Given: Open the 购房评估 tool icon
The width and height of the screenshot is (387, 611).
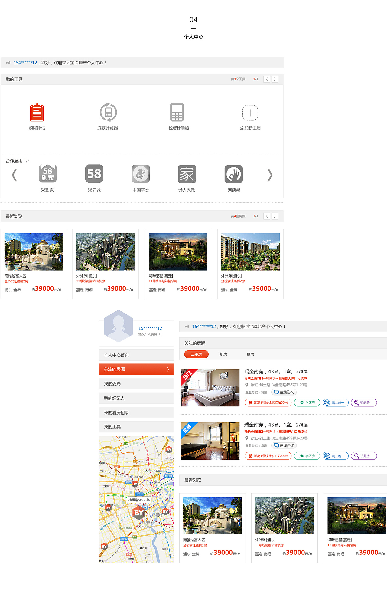Looking at the screenshot, I should tap(37, 112).
